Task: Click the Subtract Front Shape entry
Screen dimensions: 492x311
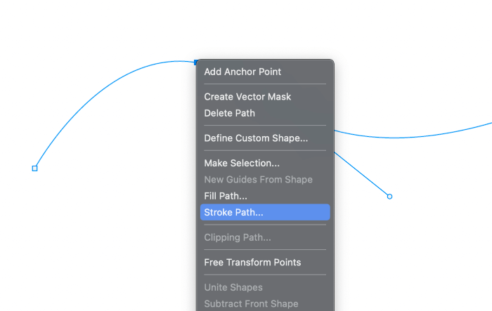Action: [251, 304]
